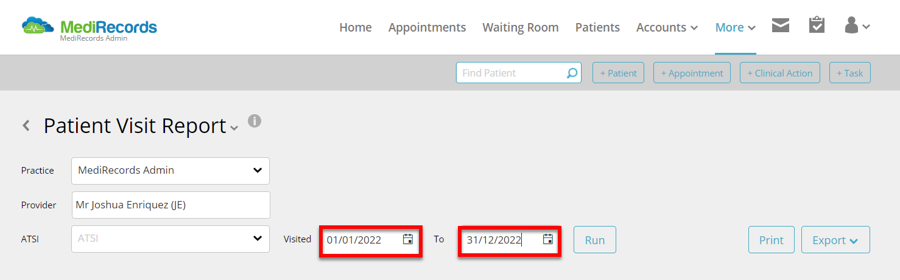Expand the Patient Visit Report title chevron
The image size is (900, 280).
point(234,128)
